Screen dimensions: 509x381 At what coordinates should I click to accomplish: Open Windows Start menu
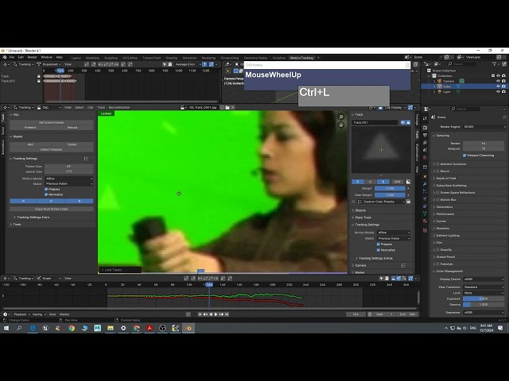pos(6,328)
